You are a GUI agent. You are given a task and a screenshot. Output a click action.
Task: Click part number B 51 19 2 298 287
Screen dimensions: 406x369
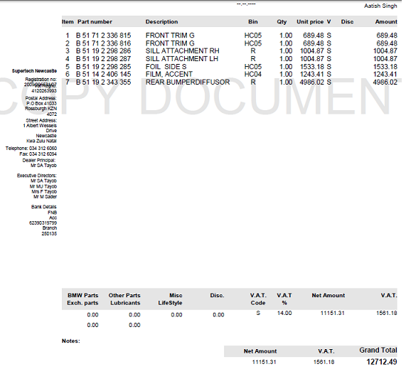103,59
